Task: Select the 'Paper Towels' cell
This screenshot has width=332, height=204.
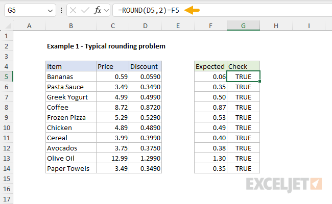Action: click(x=71, y=168)
